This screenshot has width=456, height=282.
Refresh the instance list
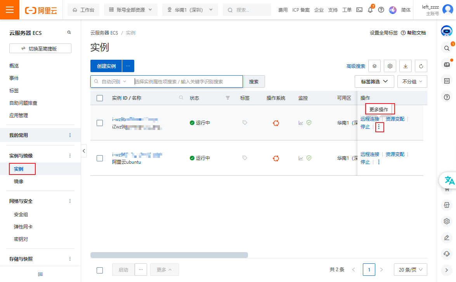pos(421,66)
